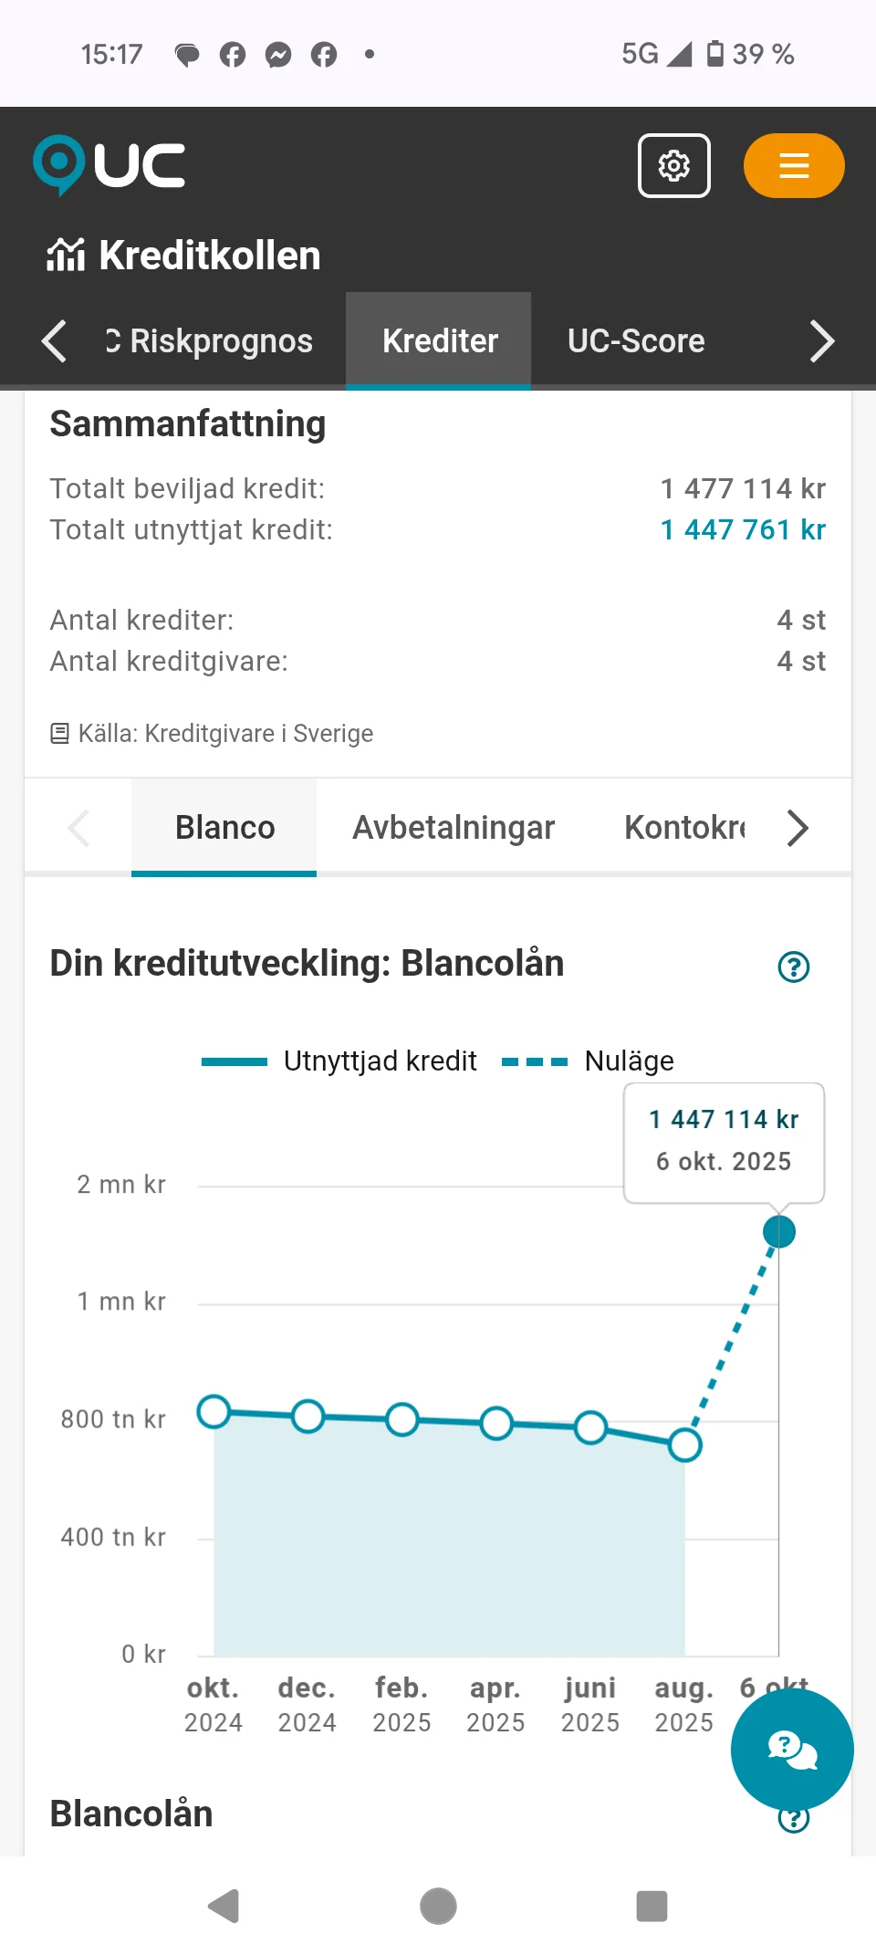Toggle the Nuläge legend series
The height and width of the screenshot is (1955, 876).
tap(589, 1061)
